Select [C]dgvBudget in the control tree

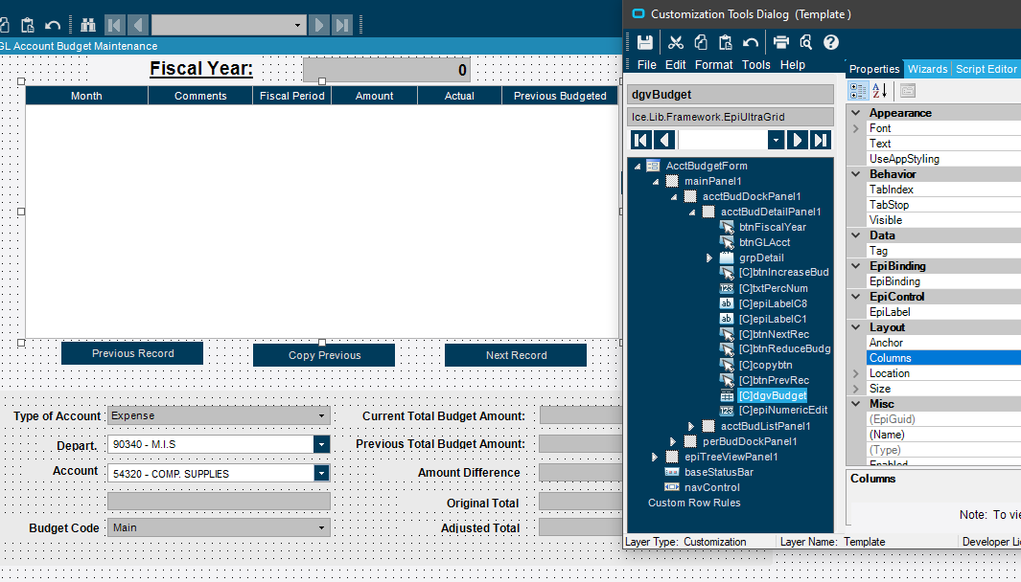773,395
